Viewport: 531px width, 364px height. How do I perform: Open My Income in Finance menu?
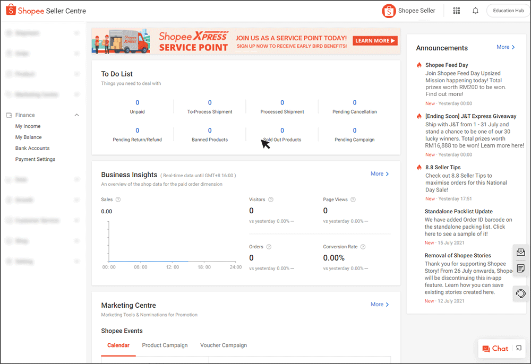click(28, 126)
